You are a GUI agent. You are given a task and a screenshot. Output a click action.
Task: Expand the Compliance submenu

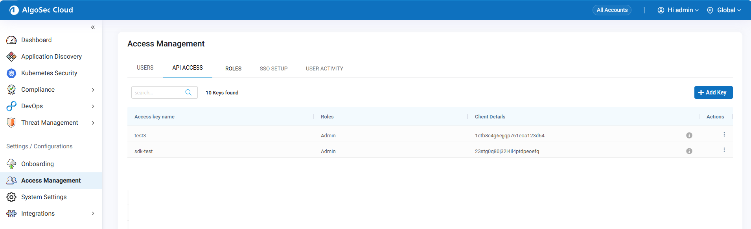(93, 90)
